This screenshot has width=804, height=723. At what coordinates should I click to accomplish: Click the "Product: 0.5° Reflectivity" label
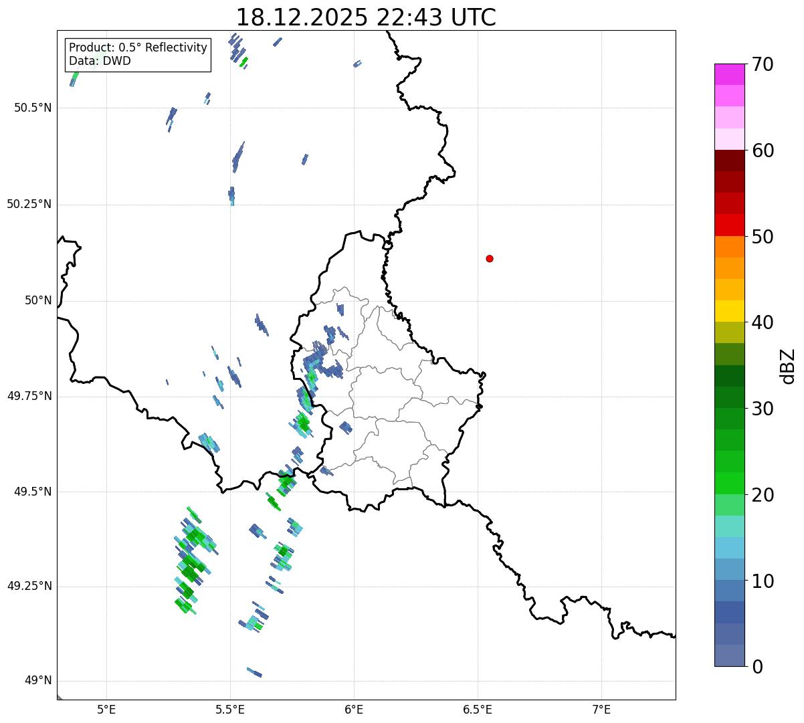click(138, 48)
